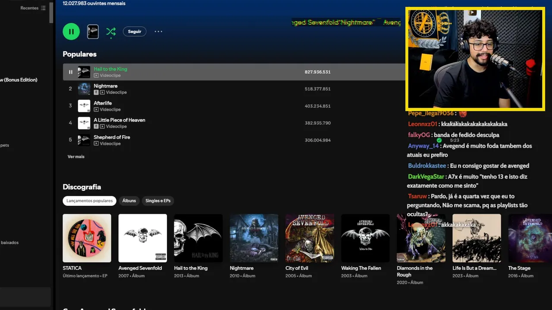The height and width of the screenshot is (310, 552).
Task: Click explicit E badge on A Little Piece of Heaven
Action: pos(96,127)
